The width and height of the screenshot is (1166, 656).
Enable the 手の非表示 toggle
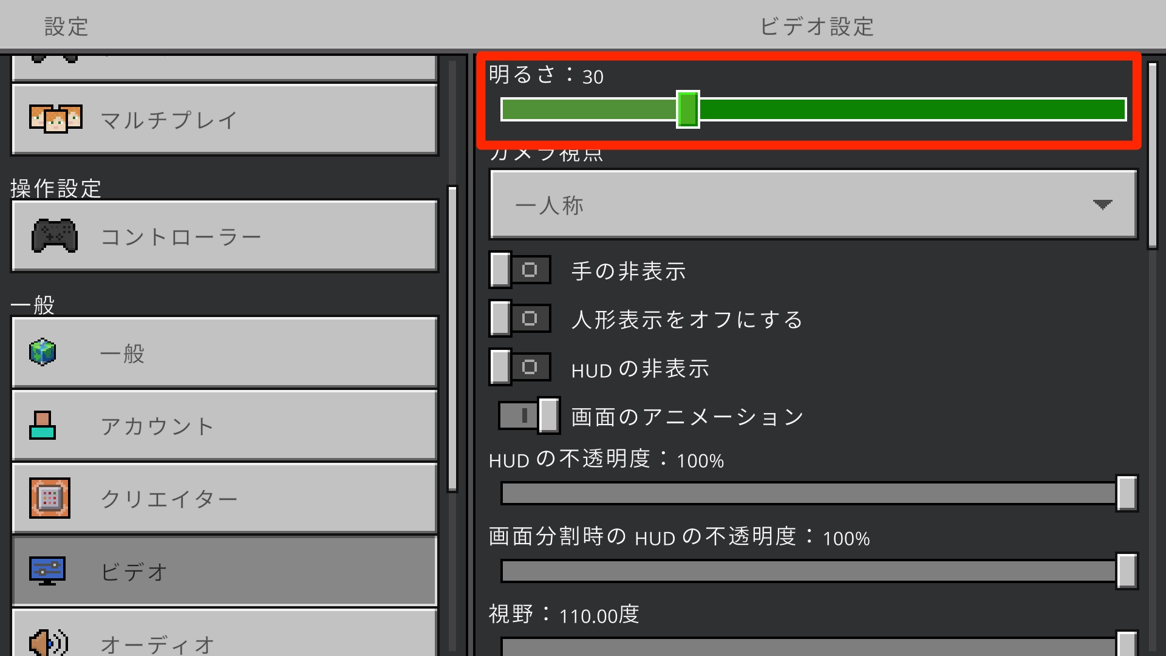tap(519, 270)
